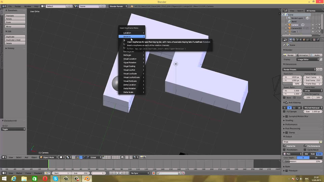This screenshot has height=182, width=324.
Task: Toggle the Anti-Aliasing checkbox
Action: (x=287, y=103)
